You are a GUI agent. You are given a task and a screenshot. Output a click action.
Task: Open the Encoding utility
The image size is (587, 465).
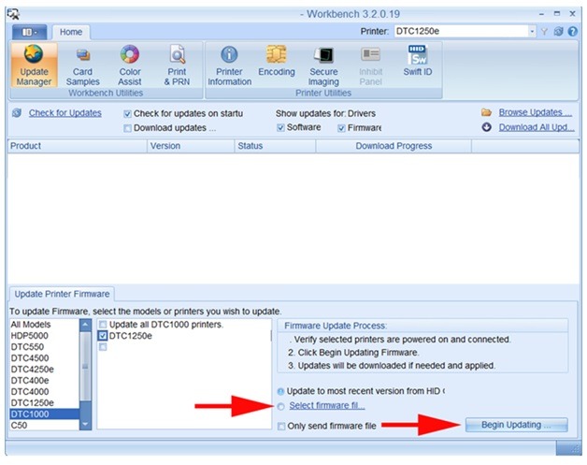[276, 65]
